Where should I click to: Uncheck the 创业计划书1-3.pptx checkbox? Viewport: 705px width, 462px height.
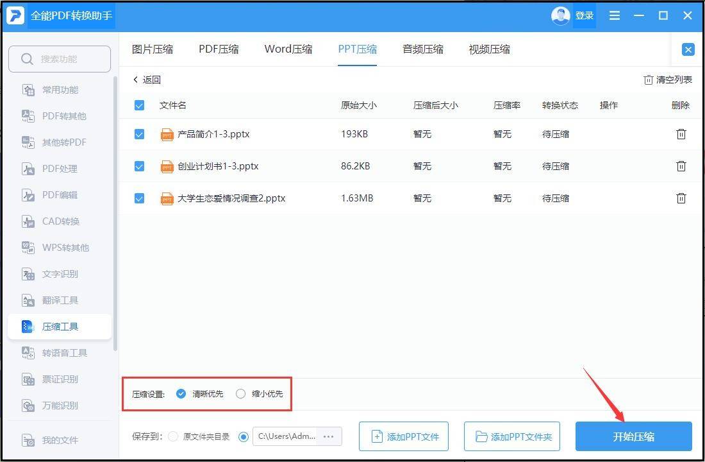point(139,166)
